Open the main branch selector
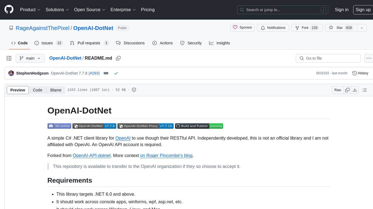373x209 pixels. tap(30, 58)
